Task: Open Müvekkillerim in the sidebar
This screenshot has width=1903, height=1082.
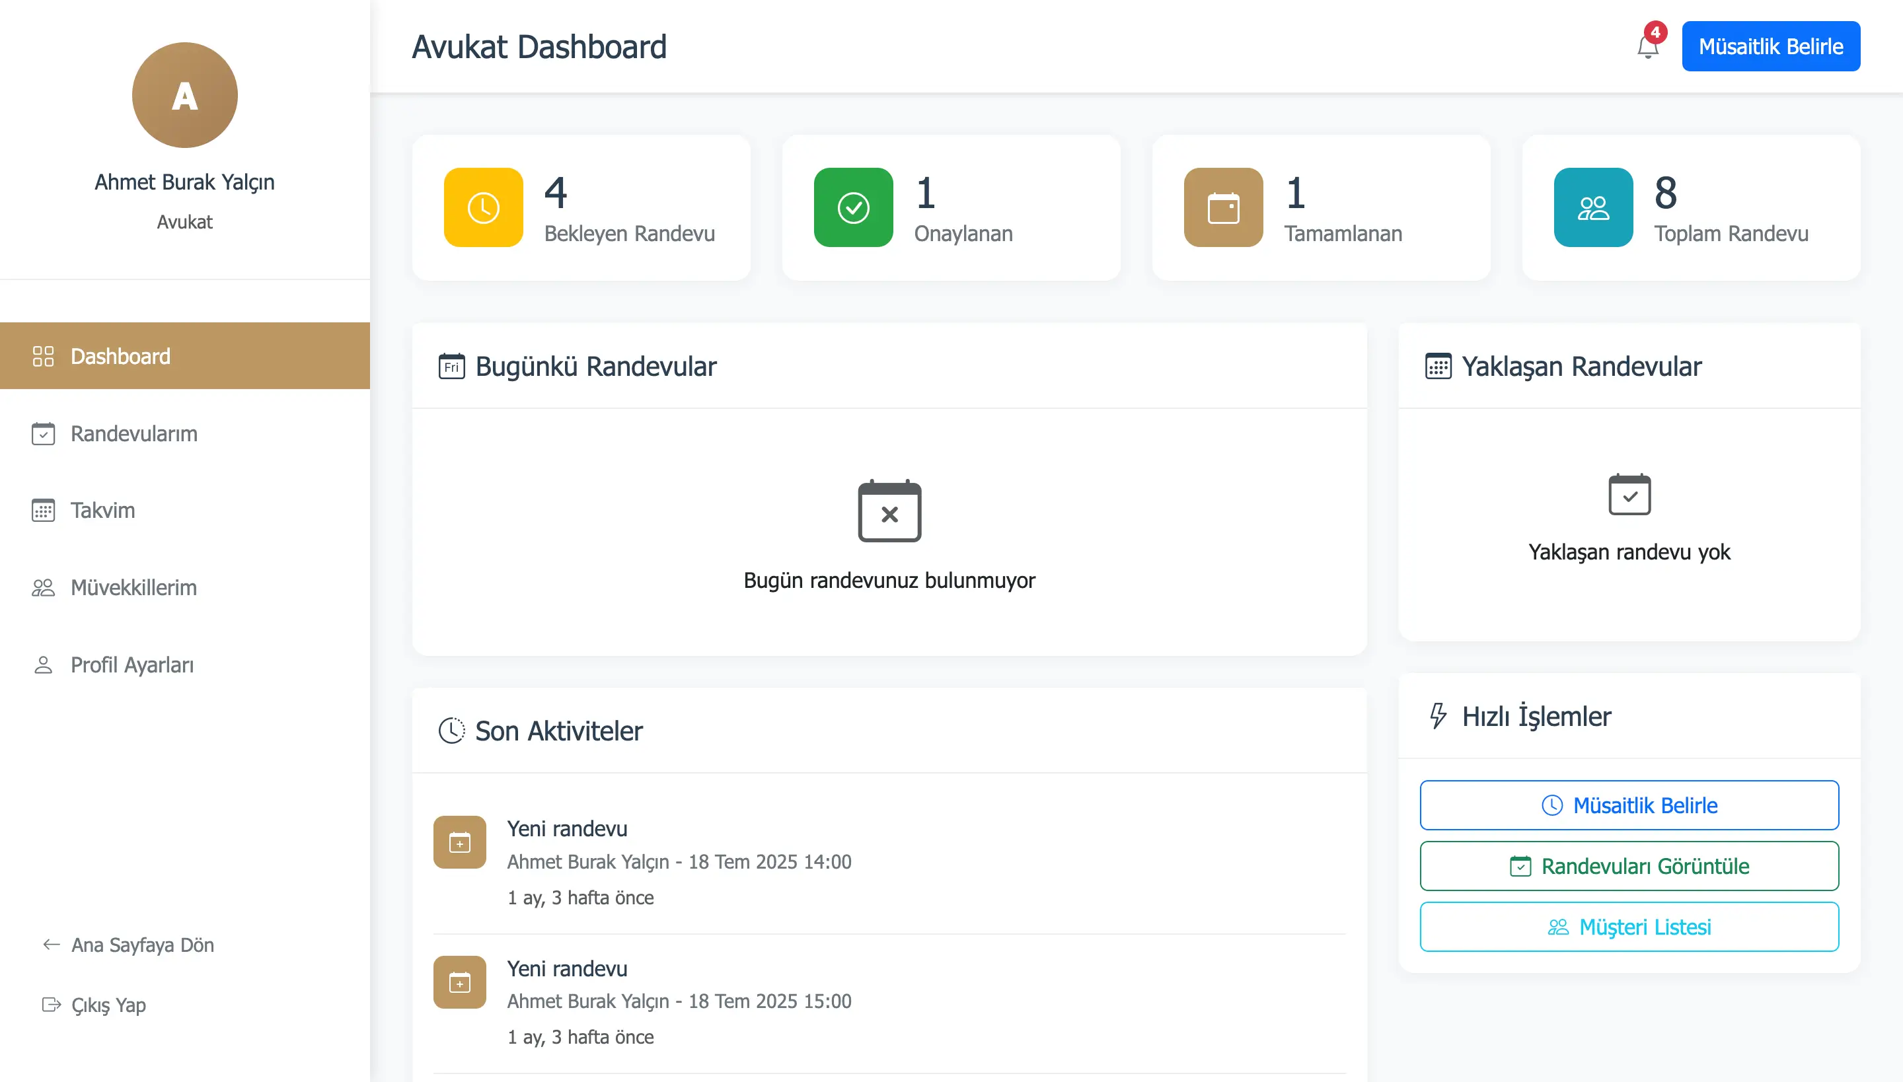Action: point(133,588)
